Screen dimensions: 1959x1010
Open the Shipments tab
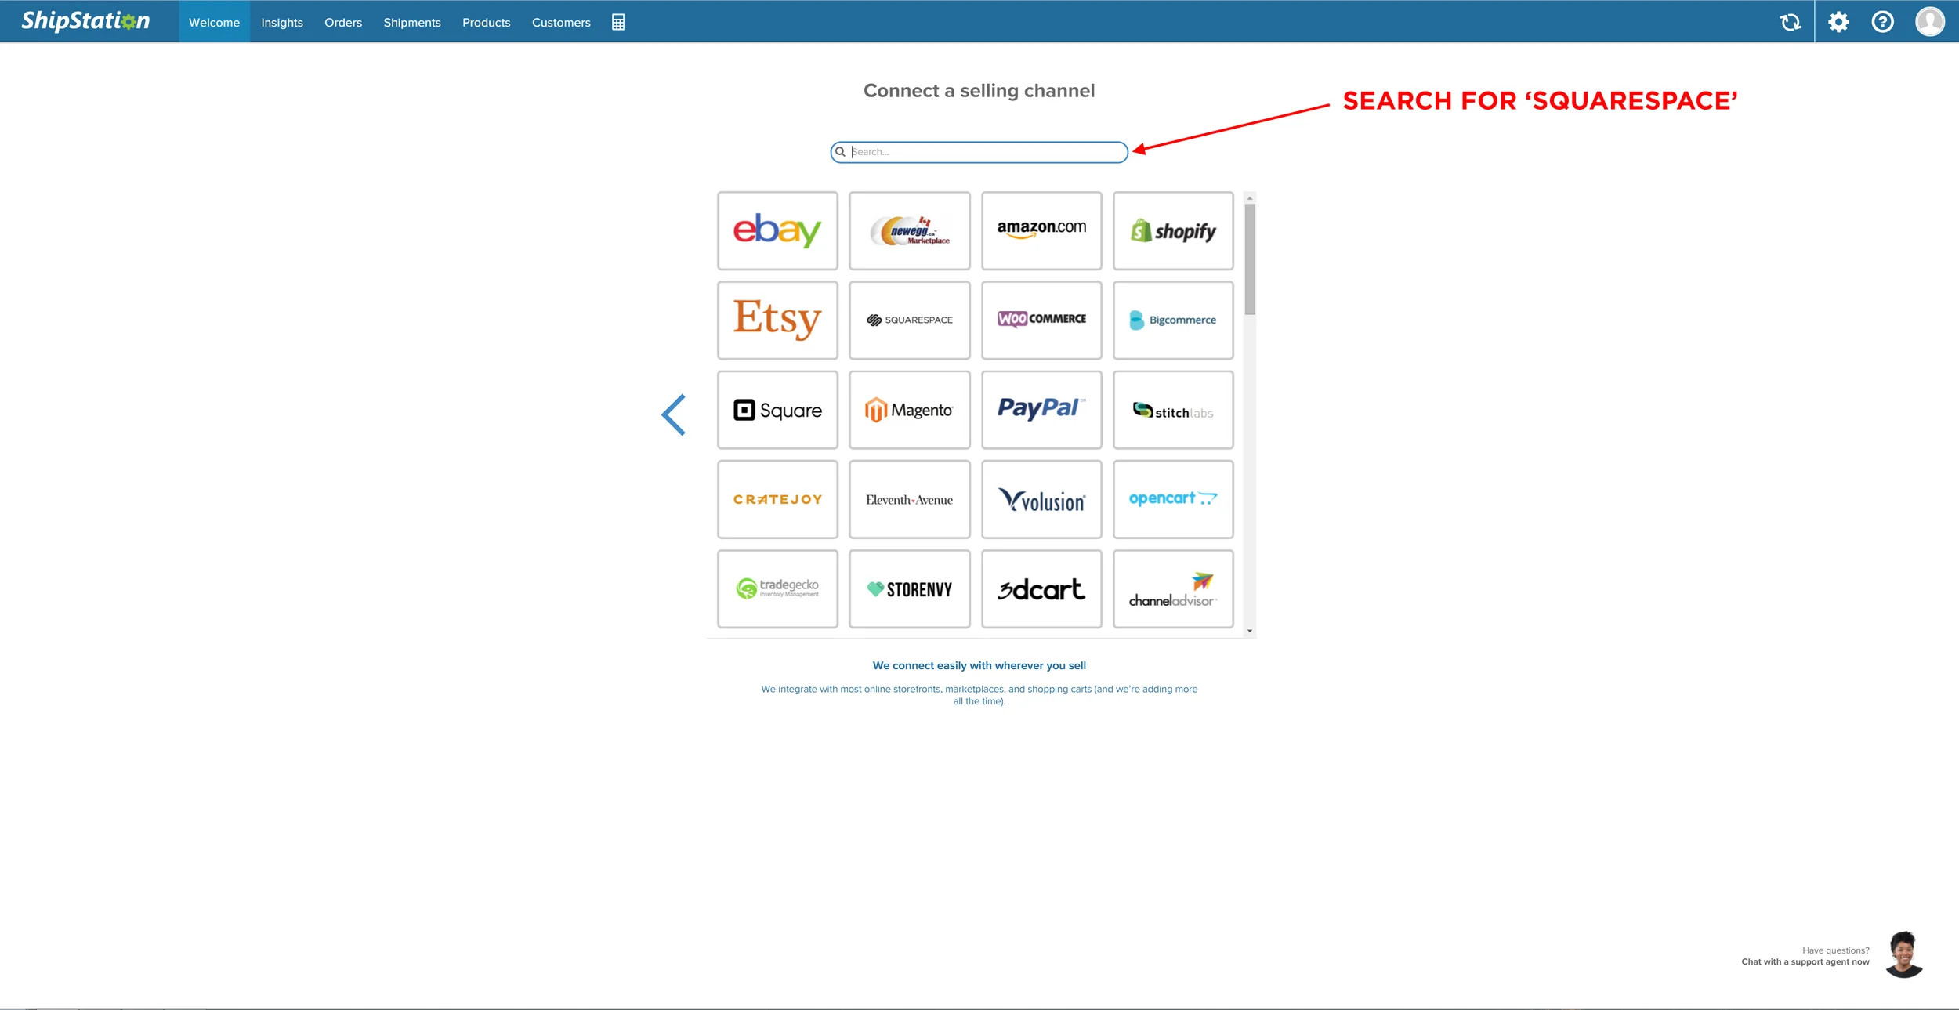click(412, 22)
